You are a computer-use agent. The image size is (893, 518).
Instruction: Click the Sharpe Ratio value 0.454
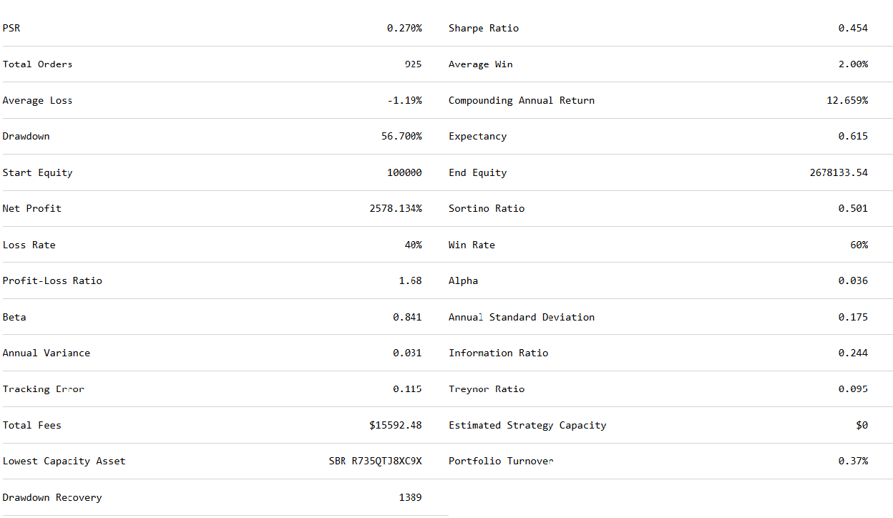point(853,29)
